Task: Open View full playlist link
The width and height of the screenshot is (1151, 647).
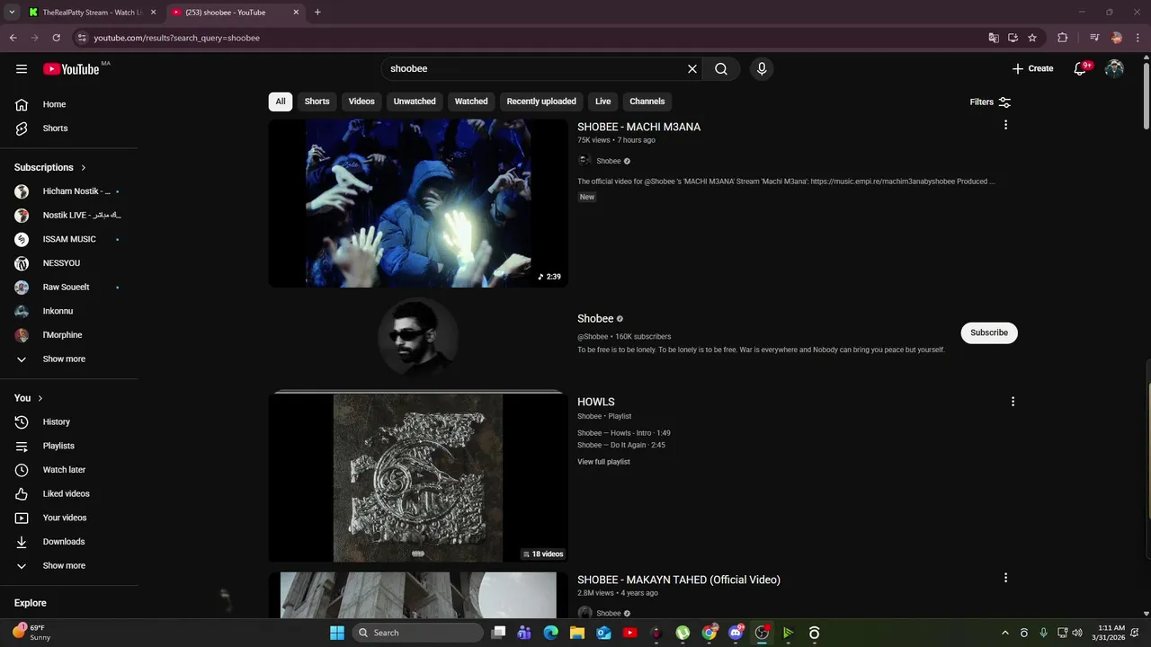Action: click(603, 462)
